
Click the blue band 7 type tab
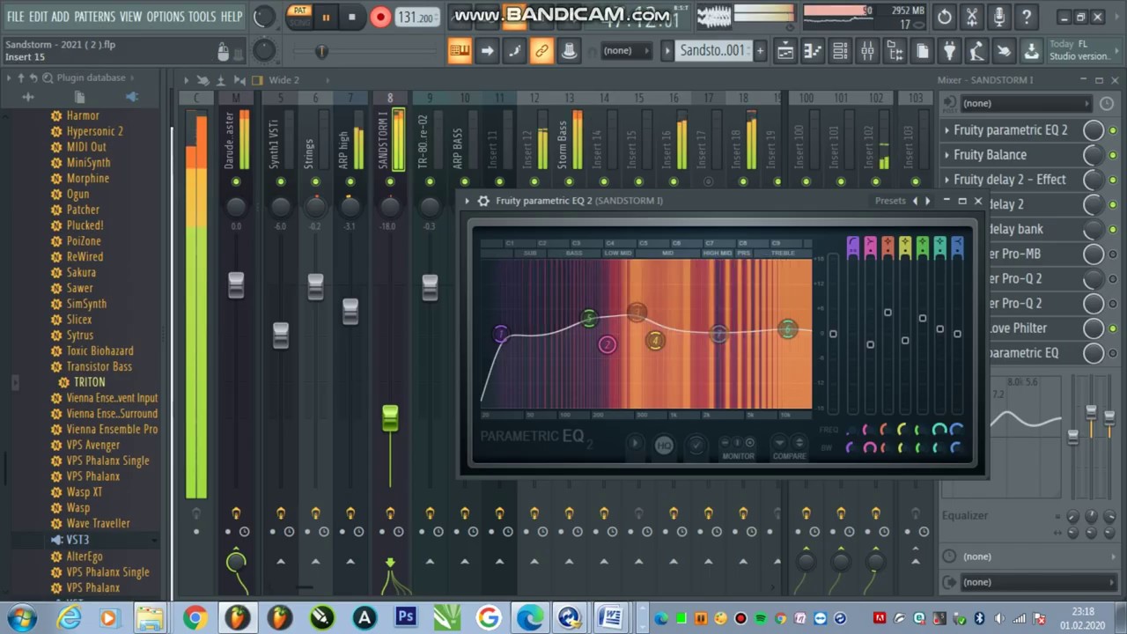click(x=957, y=247)
